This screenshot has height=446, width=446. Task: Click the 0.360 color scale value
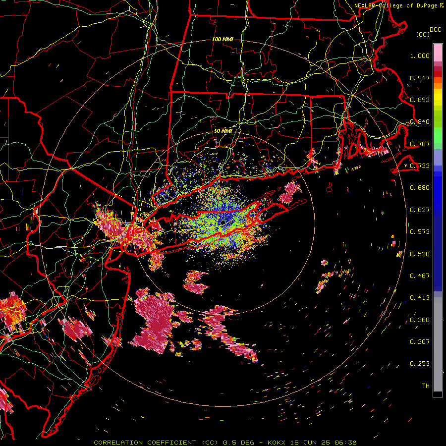pyautogui.click(x=420, y=320)
